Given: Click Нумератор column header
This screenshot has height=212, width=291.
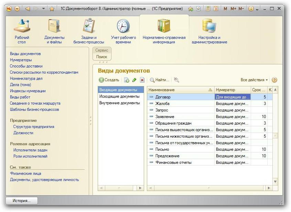Looking at the screenshot, I should point(233,90).
